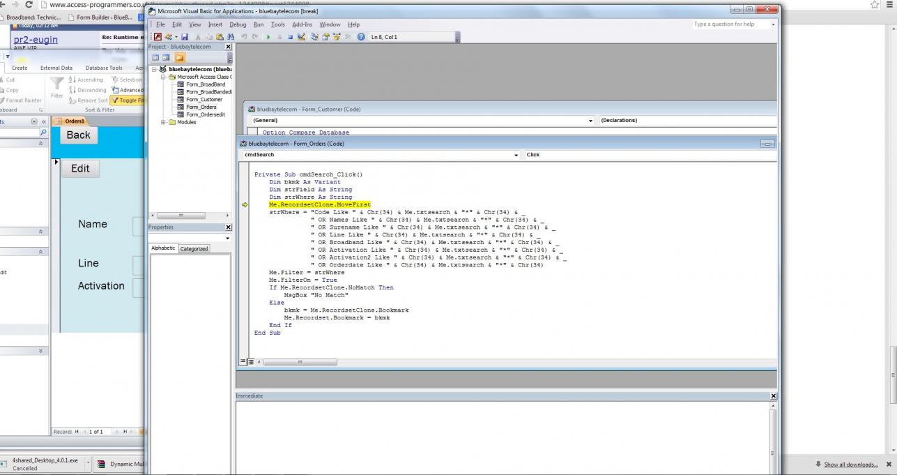Click the Cut scissors icon in VBA toolbar
This screenshot has height=475, width=897.
197,37
